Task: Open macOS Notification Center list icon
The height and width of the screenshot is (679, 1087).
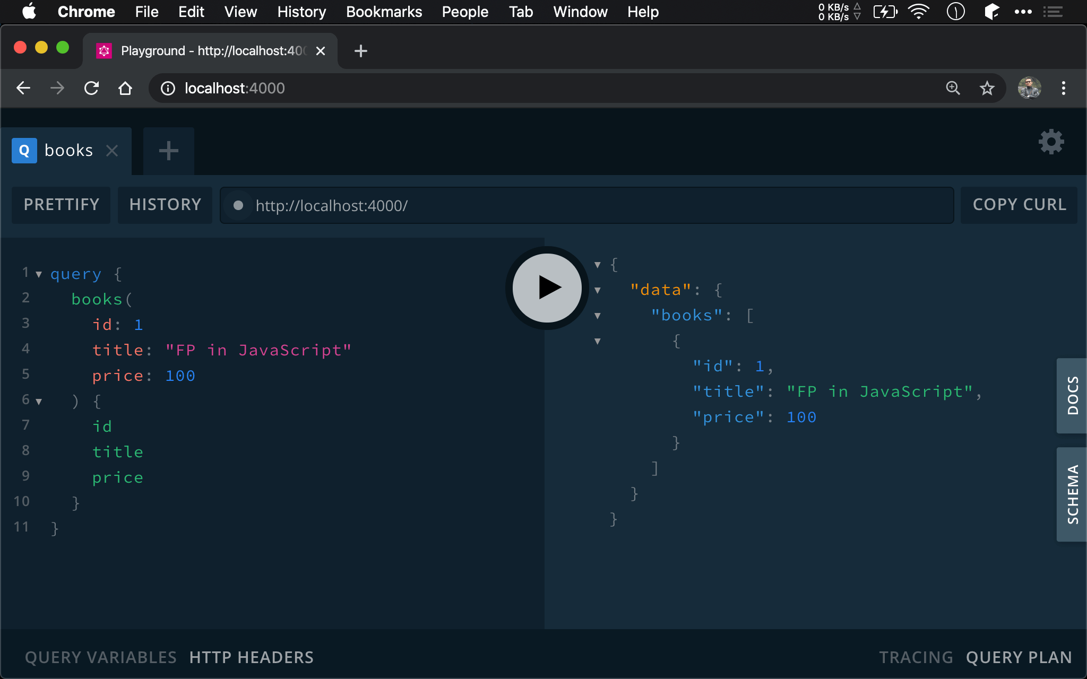Action: [x=1053, y=12]
